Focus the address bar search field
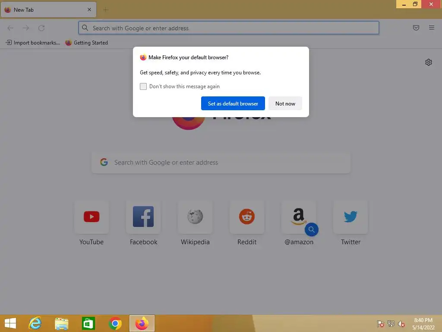The height and width of the screenshot is (332, 442). (x=229, y=28)
